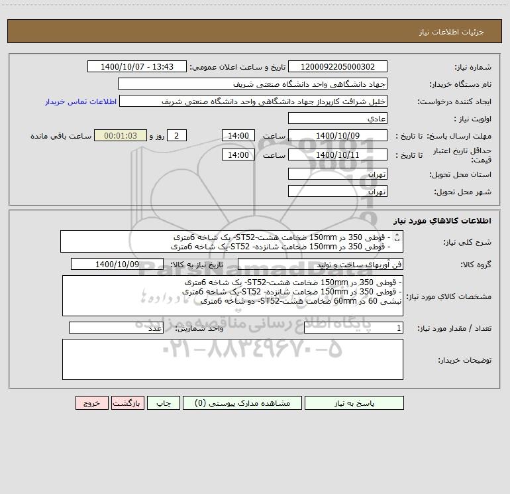Click the remaining days field showing 2
The height and width of the screenshot is (494, 510).
pos(177,135)
